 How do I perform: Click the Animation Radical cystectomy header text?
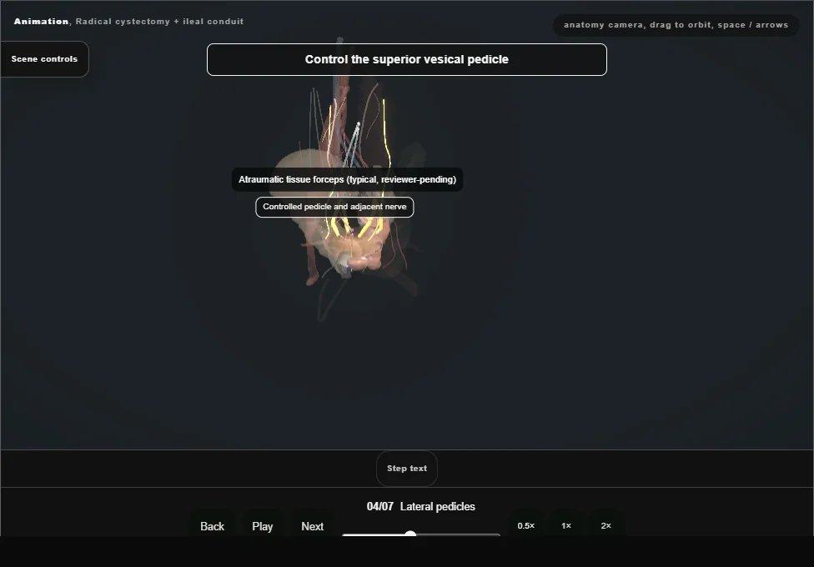[128, 22]
